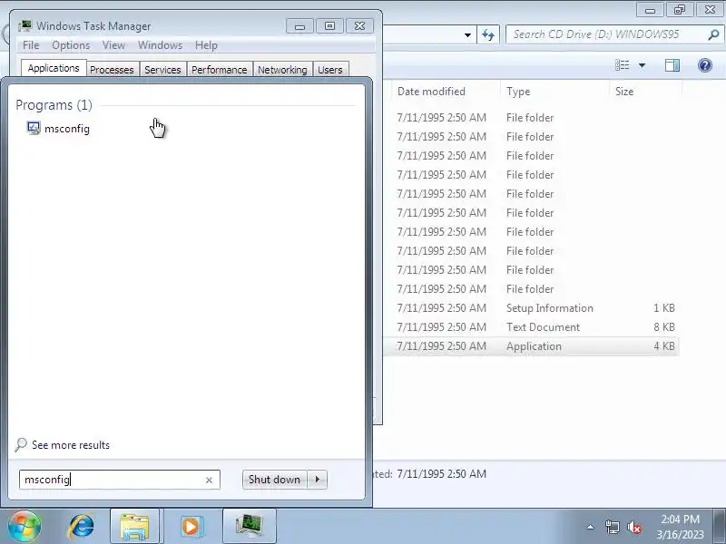The image size is (726, 544).
Task: Minimize the Windows Task Manager window
Action: tap(300, 26)
